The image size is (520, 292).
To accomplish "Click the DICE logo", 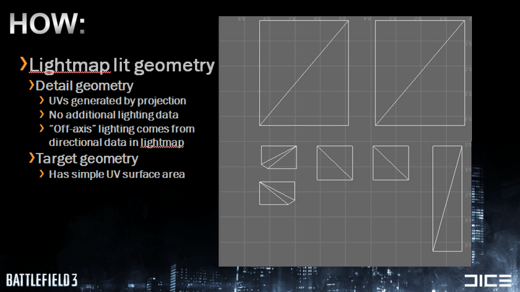I will pyautogui.click(x=488, y=280).
